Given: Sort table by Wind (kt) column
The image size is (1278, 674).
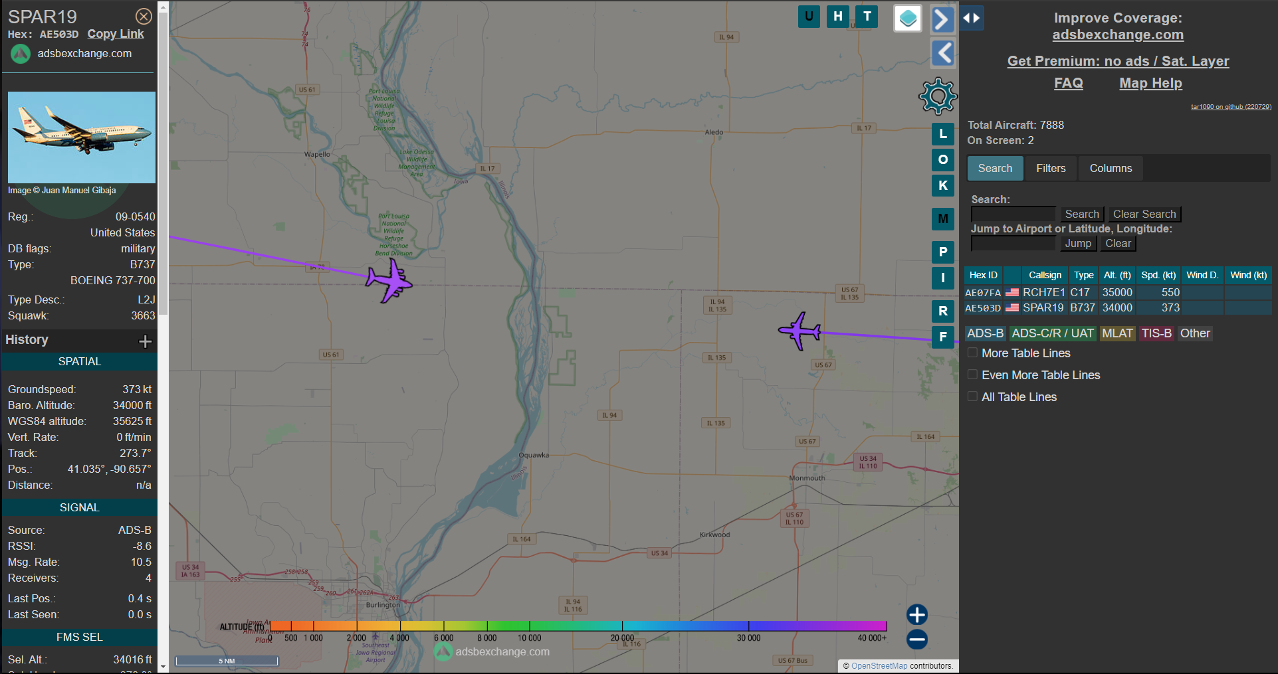Looking at the screenshot, I should click(x=1248, y=275).
